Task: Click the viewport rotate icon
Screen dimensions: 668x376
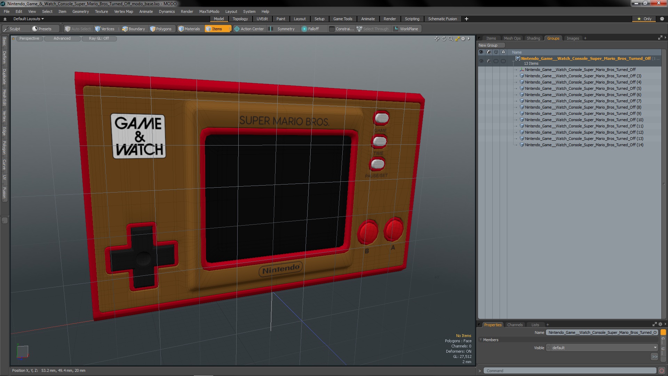Action: point(444,39)
